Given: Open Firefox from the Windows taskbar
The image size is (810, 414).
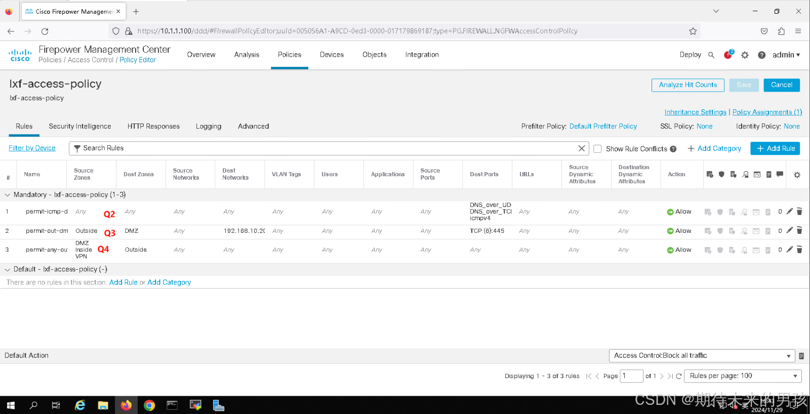Looking at the screenshot, I should [126, 405].
